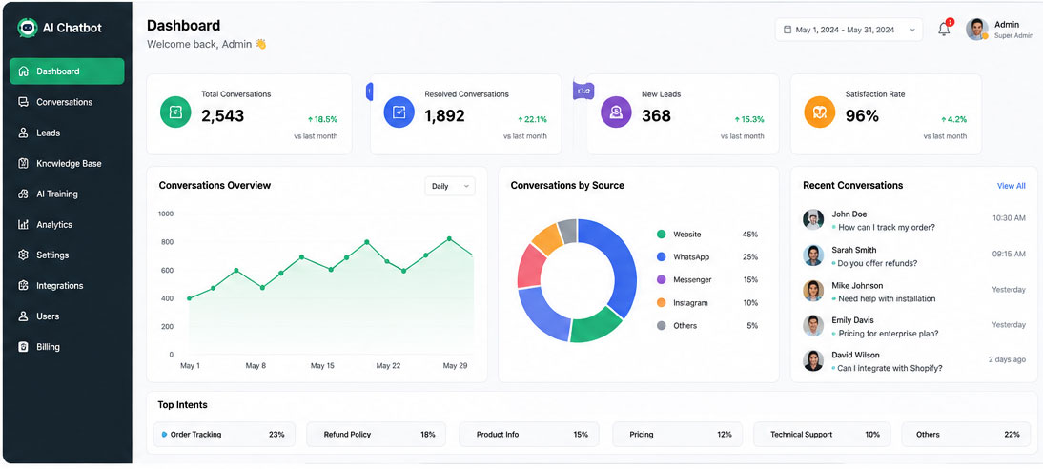Screen dimensions: 1043x469
Task: Click the calendar icon in date range
Action: [x=787, y=30]
